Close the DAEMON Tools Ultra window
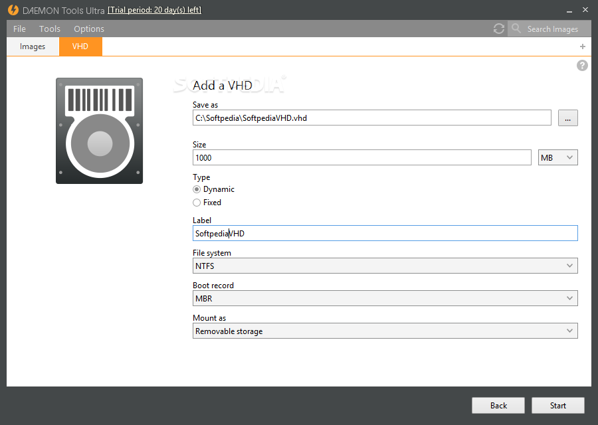 click(585, 10)
